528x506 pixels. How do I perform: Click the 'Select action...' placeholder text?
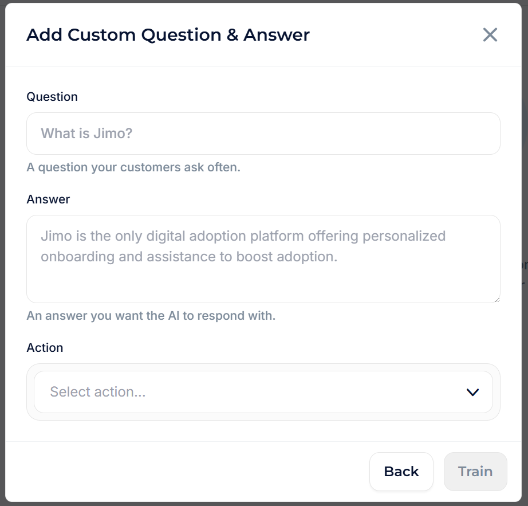pyautogui.click(x=98, y=392)
